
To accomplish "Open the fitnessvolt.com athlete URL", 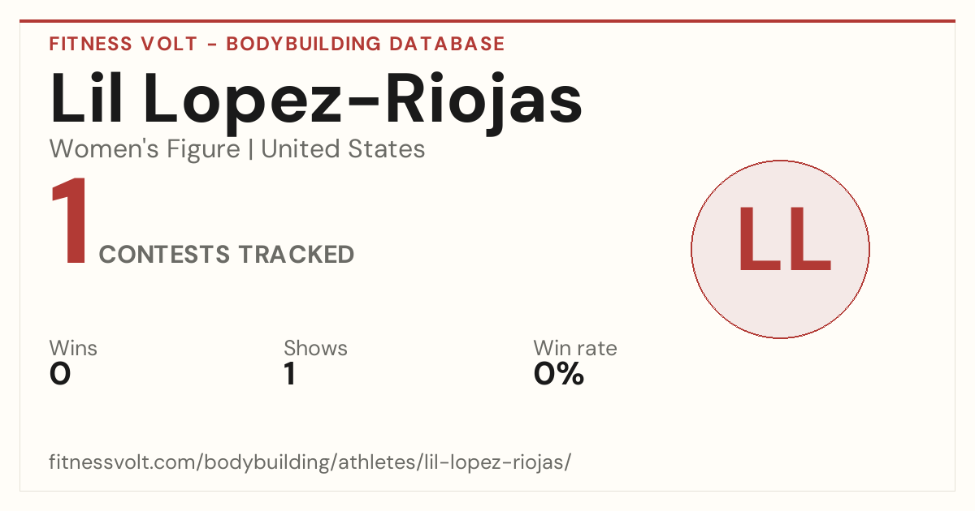I will pos(310,462).
